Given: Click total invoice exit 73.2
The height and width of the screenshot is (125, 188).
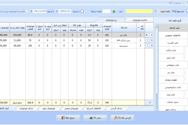Looking at the screenshot, I should (x=90, y=102).
